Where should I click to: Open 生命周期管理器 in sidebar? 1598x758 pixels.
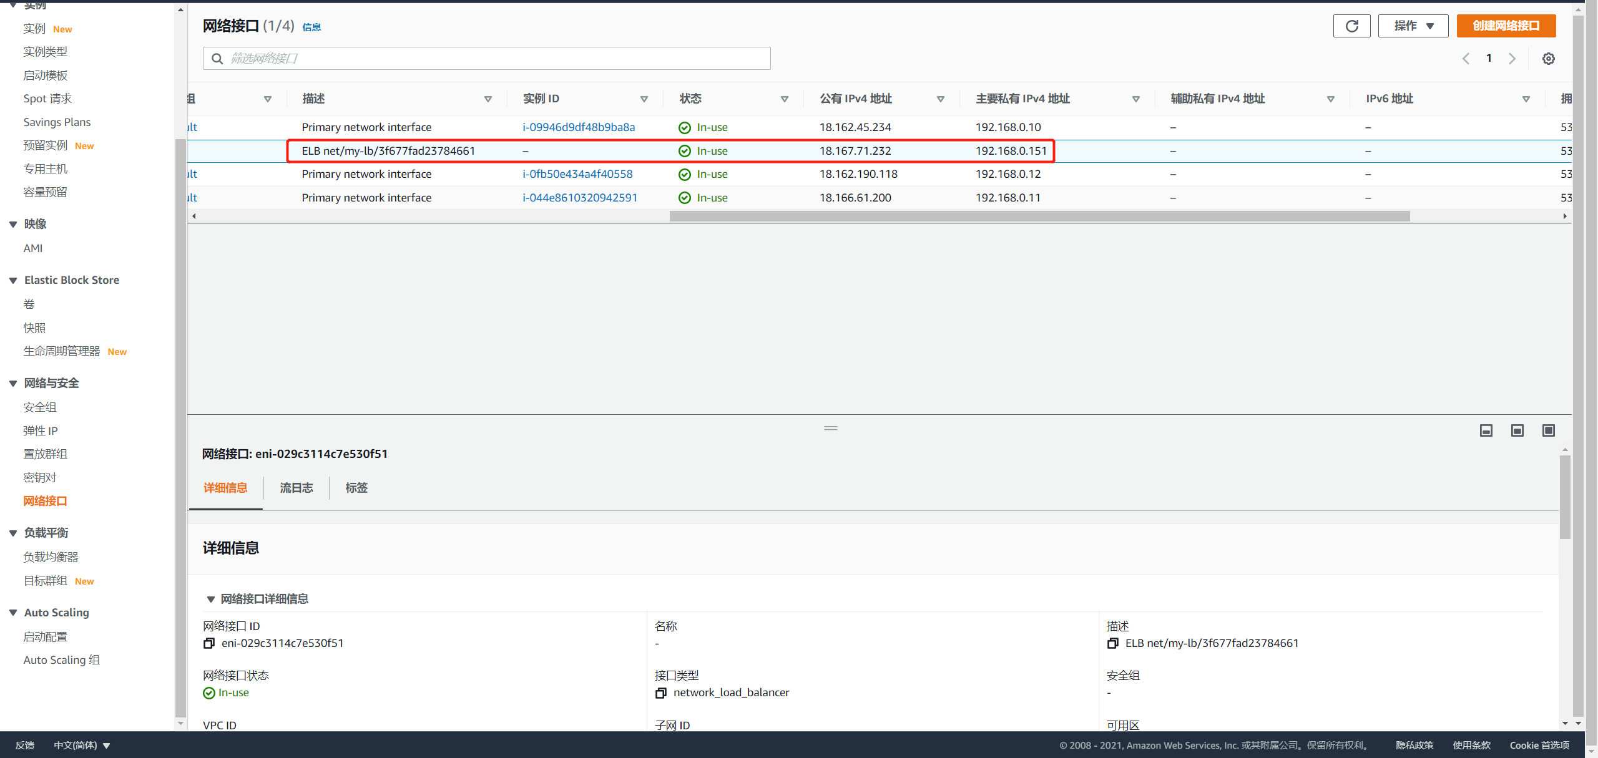(62, 351)
